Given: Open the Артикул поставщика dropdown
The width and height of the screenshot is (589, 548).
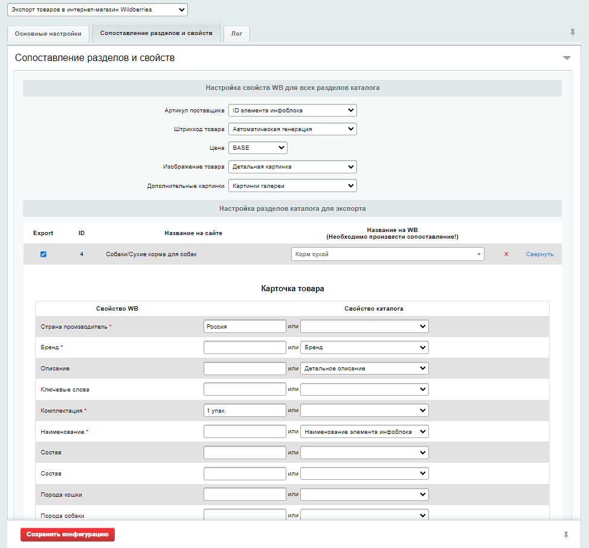Looking at the screenshot, I should tap(292, 111).
